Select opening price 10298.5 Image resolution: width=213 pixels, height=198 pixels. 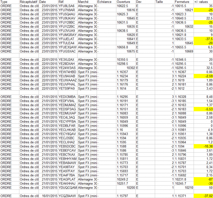click(x=126, y=64)
